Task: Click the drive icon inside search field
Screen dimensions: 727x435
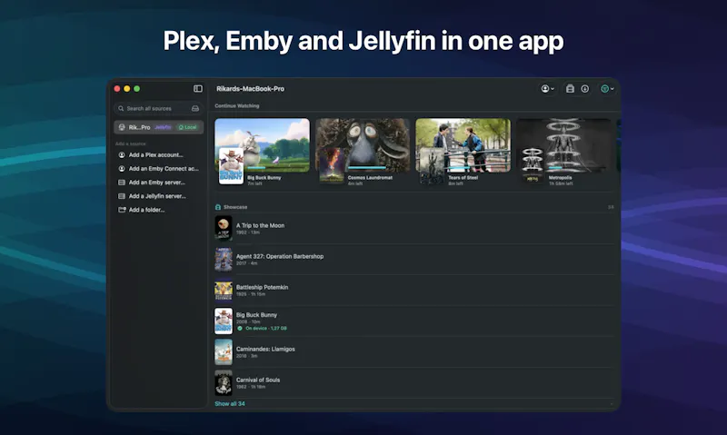Action: point(195,108)
